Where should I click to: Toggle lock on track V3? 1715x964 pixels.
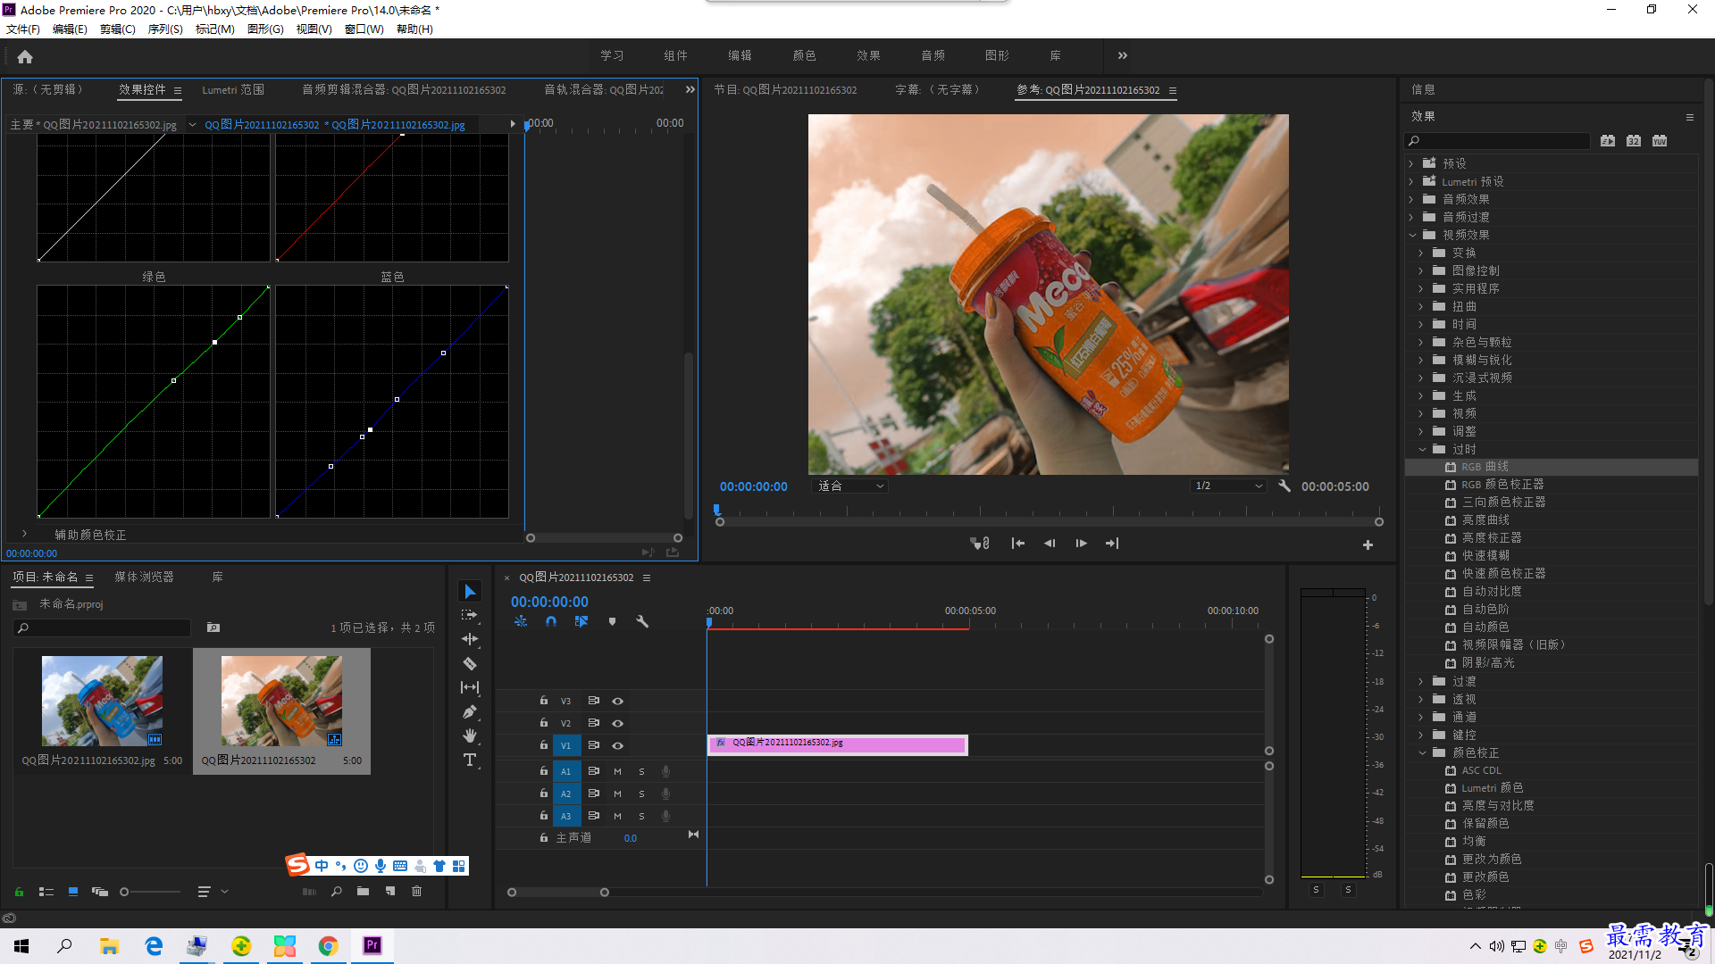(x=544, y=701)
